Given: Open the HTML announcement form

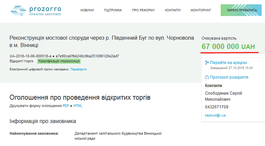Looking at the screenshot, I should tap(78, 106).
